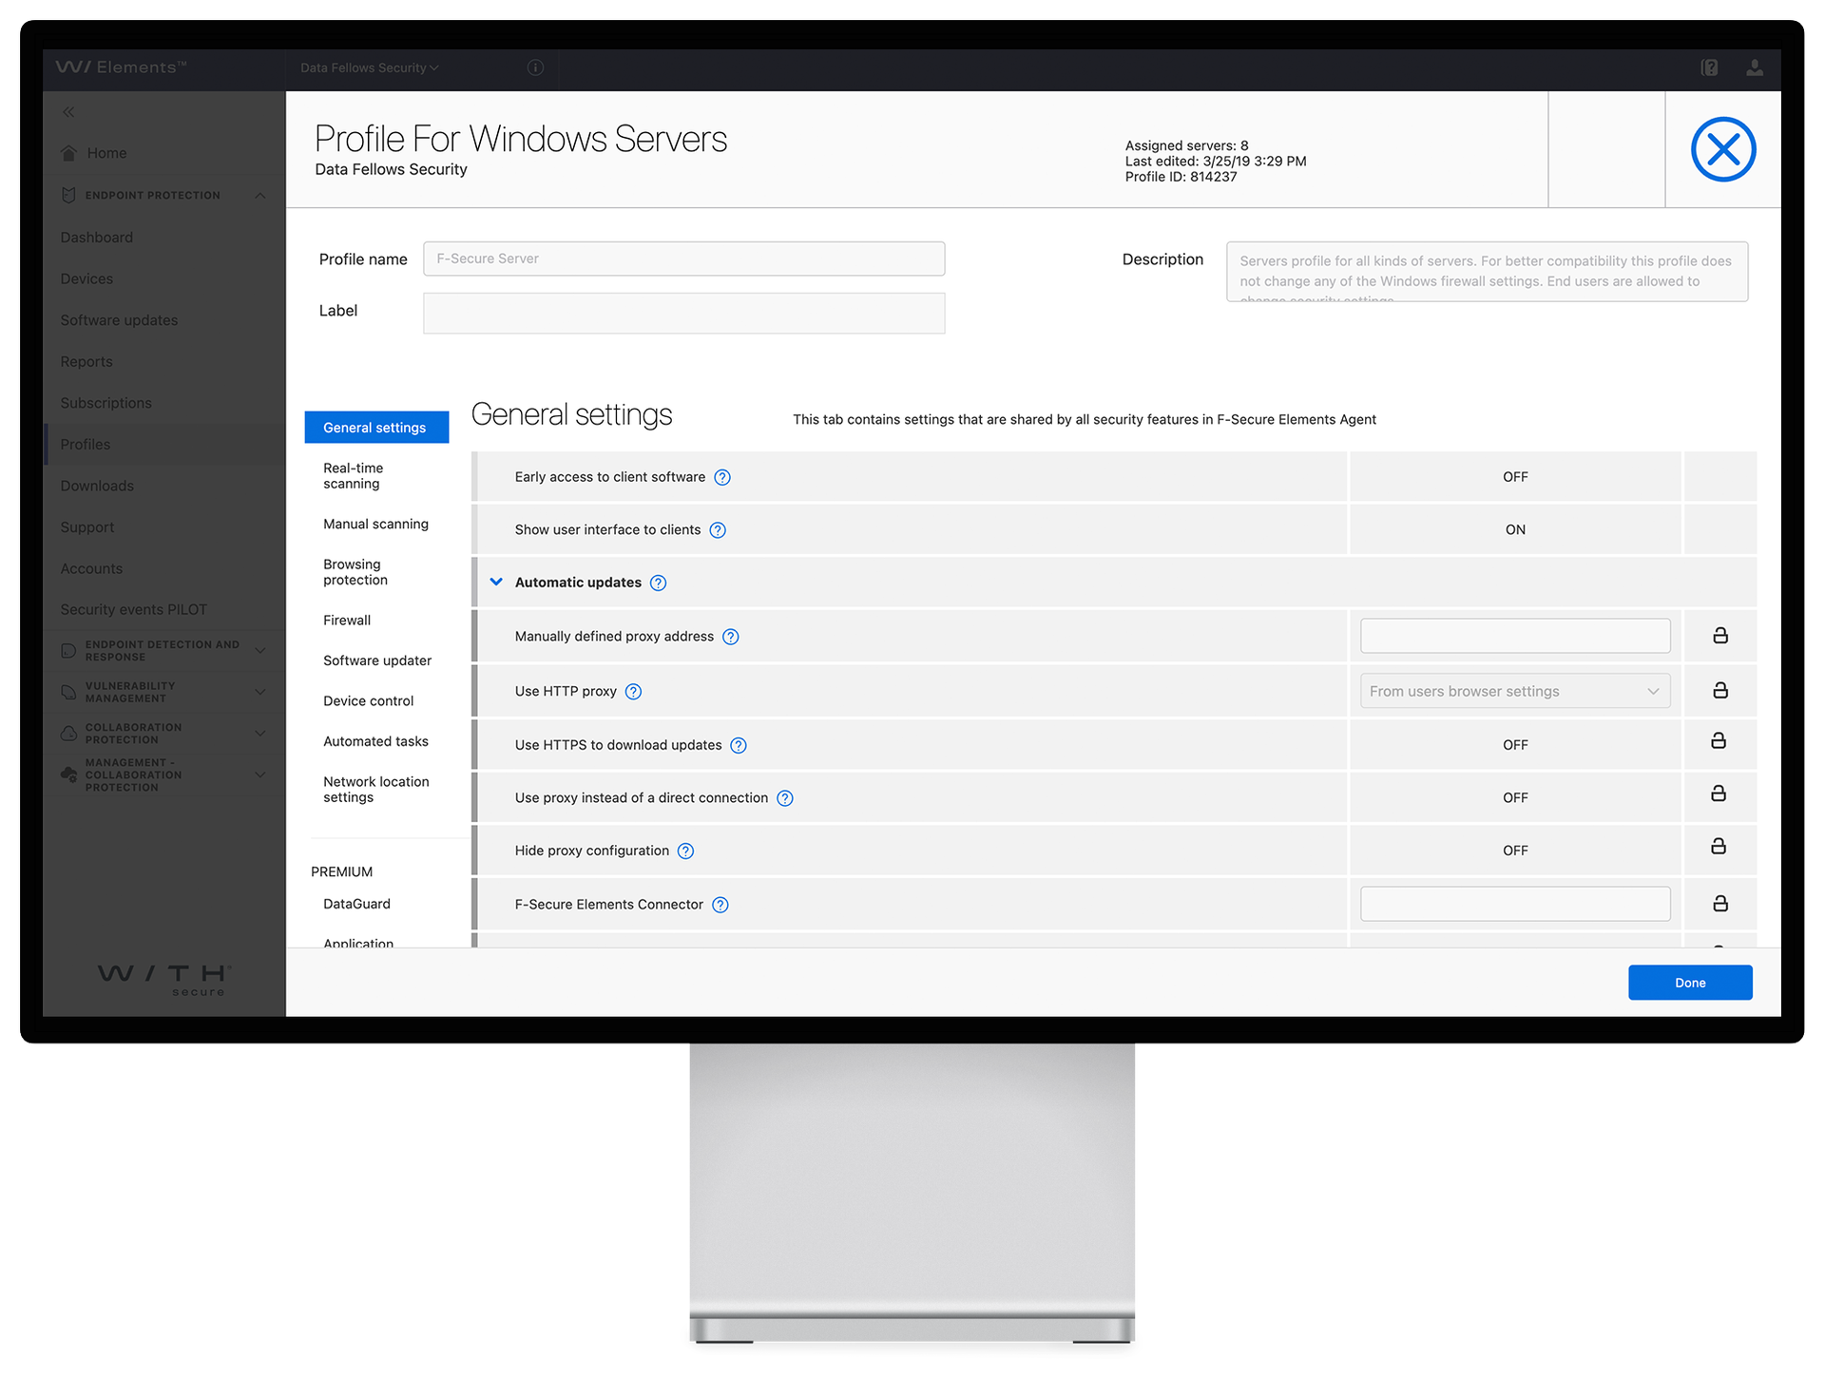Open the Device control tab
1825x1377 pixels.
pyautogui.click(x=369, y=701)
